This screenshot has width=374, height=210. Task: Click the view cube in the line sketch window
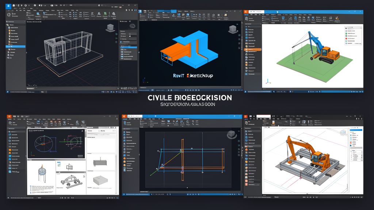(232, 135)
